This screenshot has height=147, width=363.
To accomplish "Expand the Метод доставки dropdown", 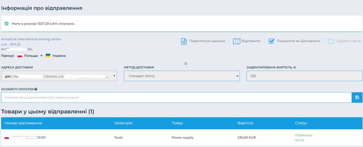I will pos(182,76).
